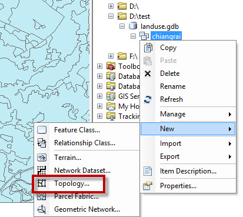The height and width of the screenshot is (217, 243).
Task: Choose the Terrain icon
Action: (42, 158)
